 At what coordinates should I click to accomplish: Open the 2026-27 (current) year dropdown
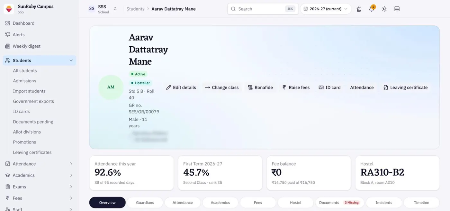click(x=326, y=9)
